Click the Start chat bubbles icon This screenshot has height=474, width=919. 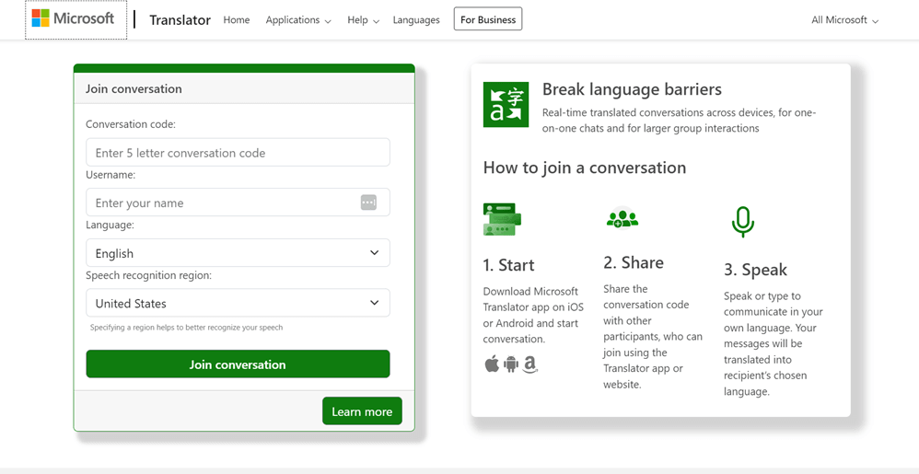502,219
